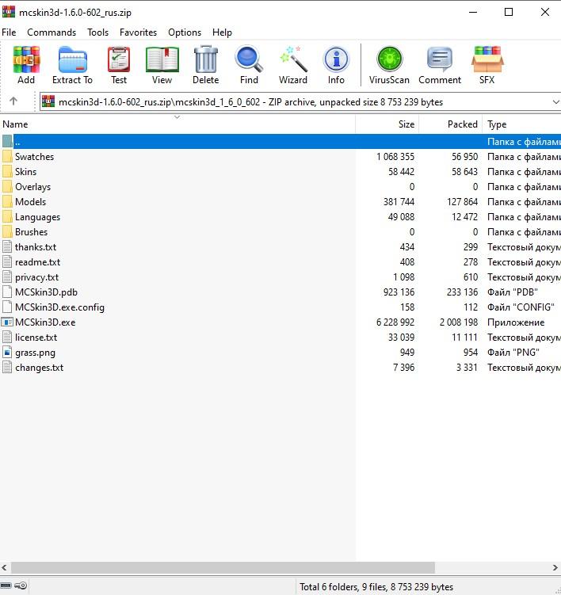Open the Commands menu
Viewport: 561px width, 595px height.
[x=52, y=32]
